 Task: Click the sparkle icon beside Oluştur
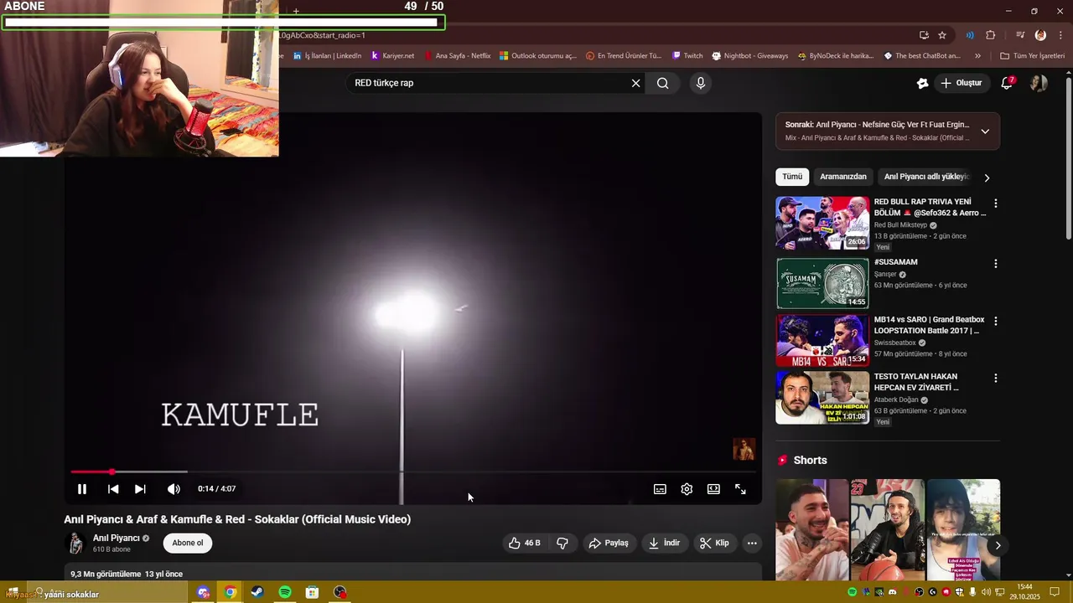(922, 83)
